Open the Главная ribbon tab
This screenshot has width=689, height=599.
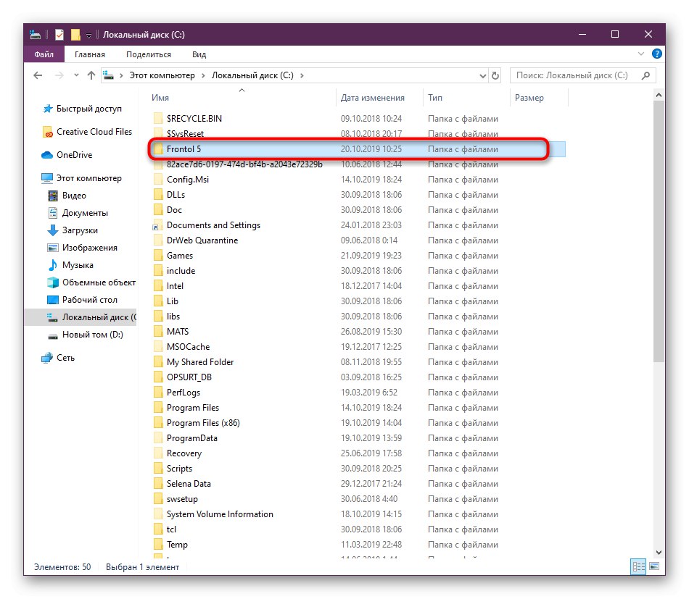coord(90,54)
